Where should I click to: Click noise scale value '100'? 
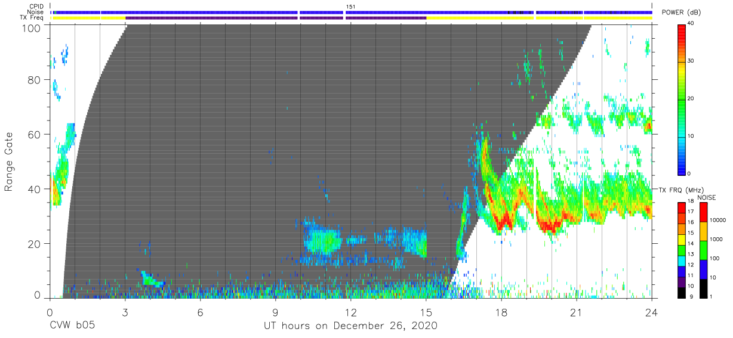coord(713,258)
